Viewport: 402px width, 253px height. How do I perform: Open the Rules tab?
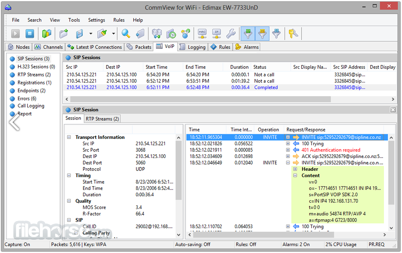(x=220, y=47)
